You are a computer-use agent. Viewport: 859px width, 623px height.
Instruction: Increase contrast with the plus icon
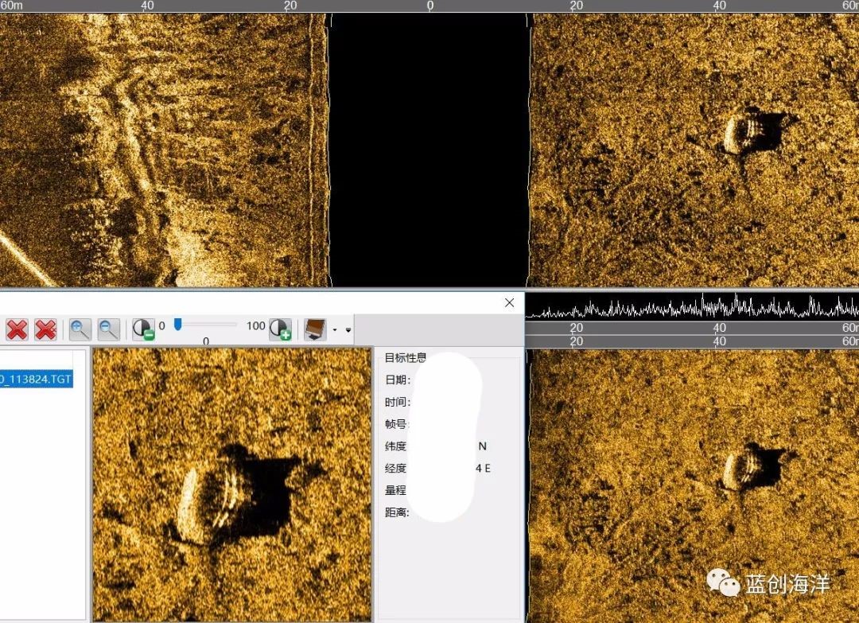click(x=280, y=329)
